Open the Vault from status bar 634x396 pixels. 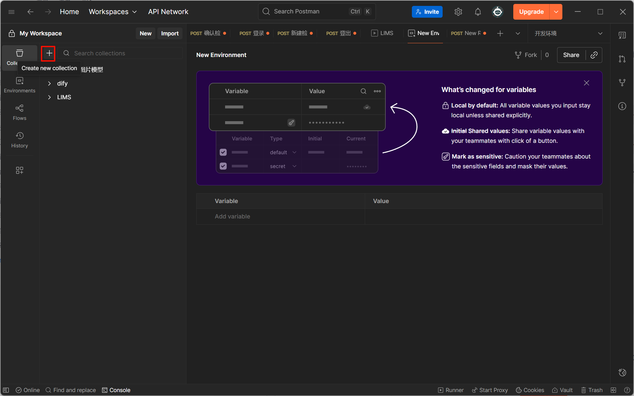coord(562,390)
